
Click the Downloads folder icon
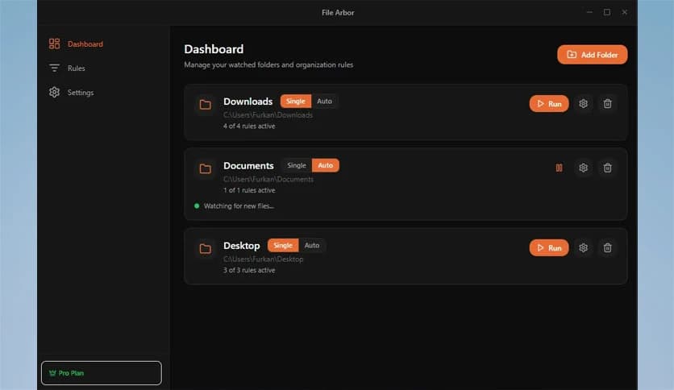(x=206, y=105)
